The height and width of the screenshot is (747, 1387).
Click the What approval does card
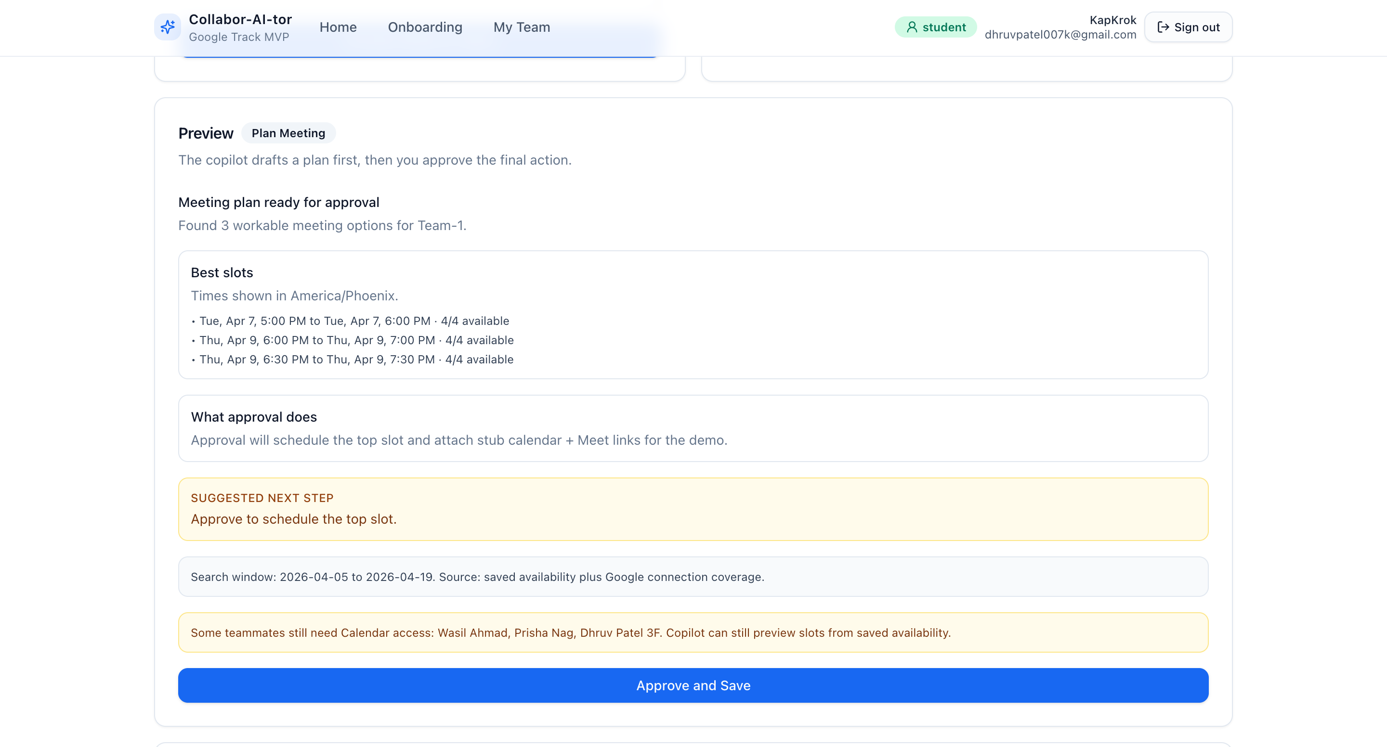(x=693, y=428)
